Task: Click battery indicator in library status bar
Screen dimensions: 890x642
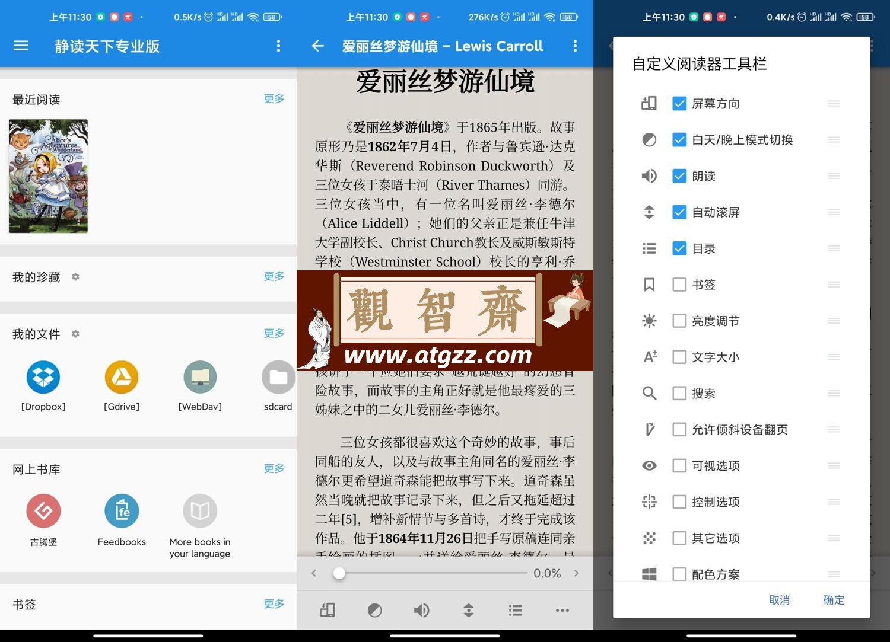Action: (x=272, y=17)
